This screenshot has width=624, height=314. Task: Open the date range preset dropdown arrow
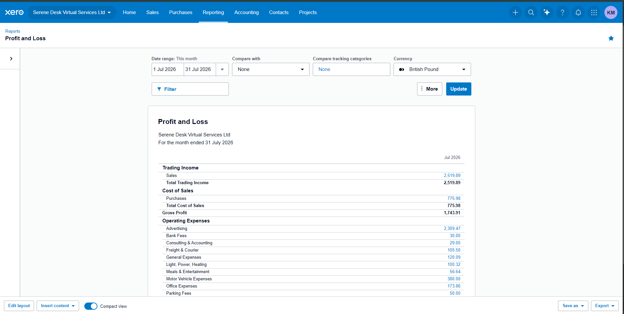[222, 69]
